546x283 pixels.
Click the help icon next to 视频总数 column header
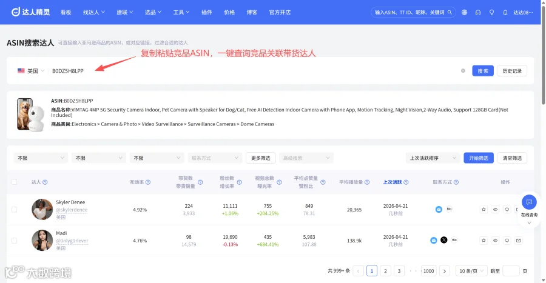279,182
